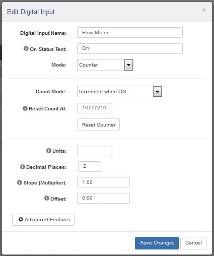Click the Offset value field
This screenshot has width=214, height=256.
[x=103, y=198]
